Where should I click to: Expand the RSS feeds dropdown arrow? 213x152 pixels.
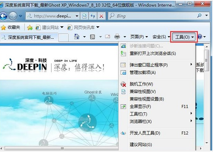tap(101, 37)
